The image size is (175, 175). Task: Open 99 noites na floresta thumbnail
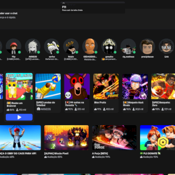pos(77,87)
